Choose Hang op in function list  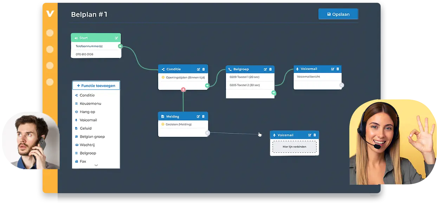pyautogui.click(x=87, y=112)
